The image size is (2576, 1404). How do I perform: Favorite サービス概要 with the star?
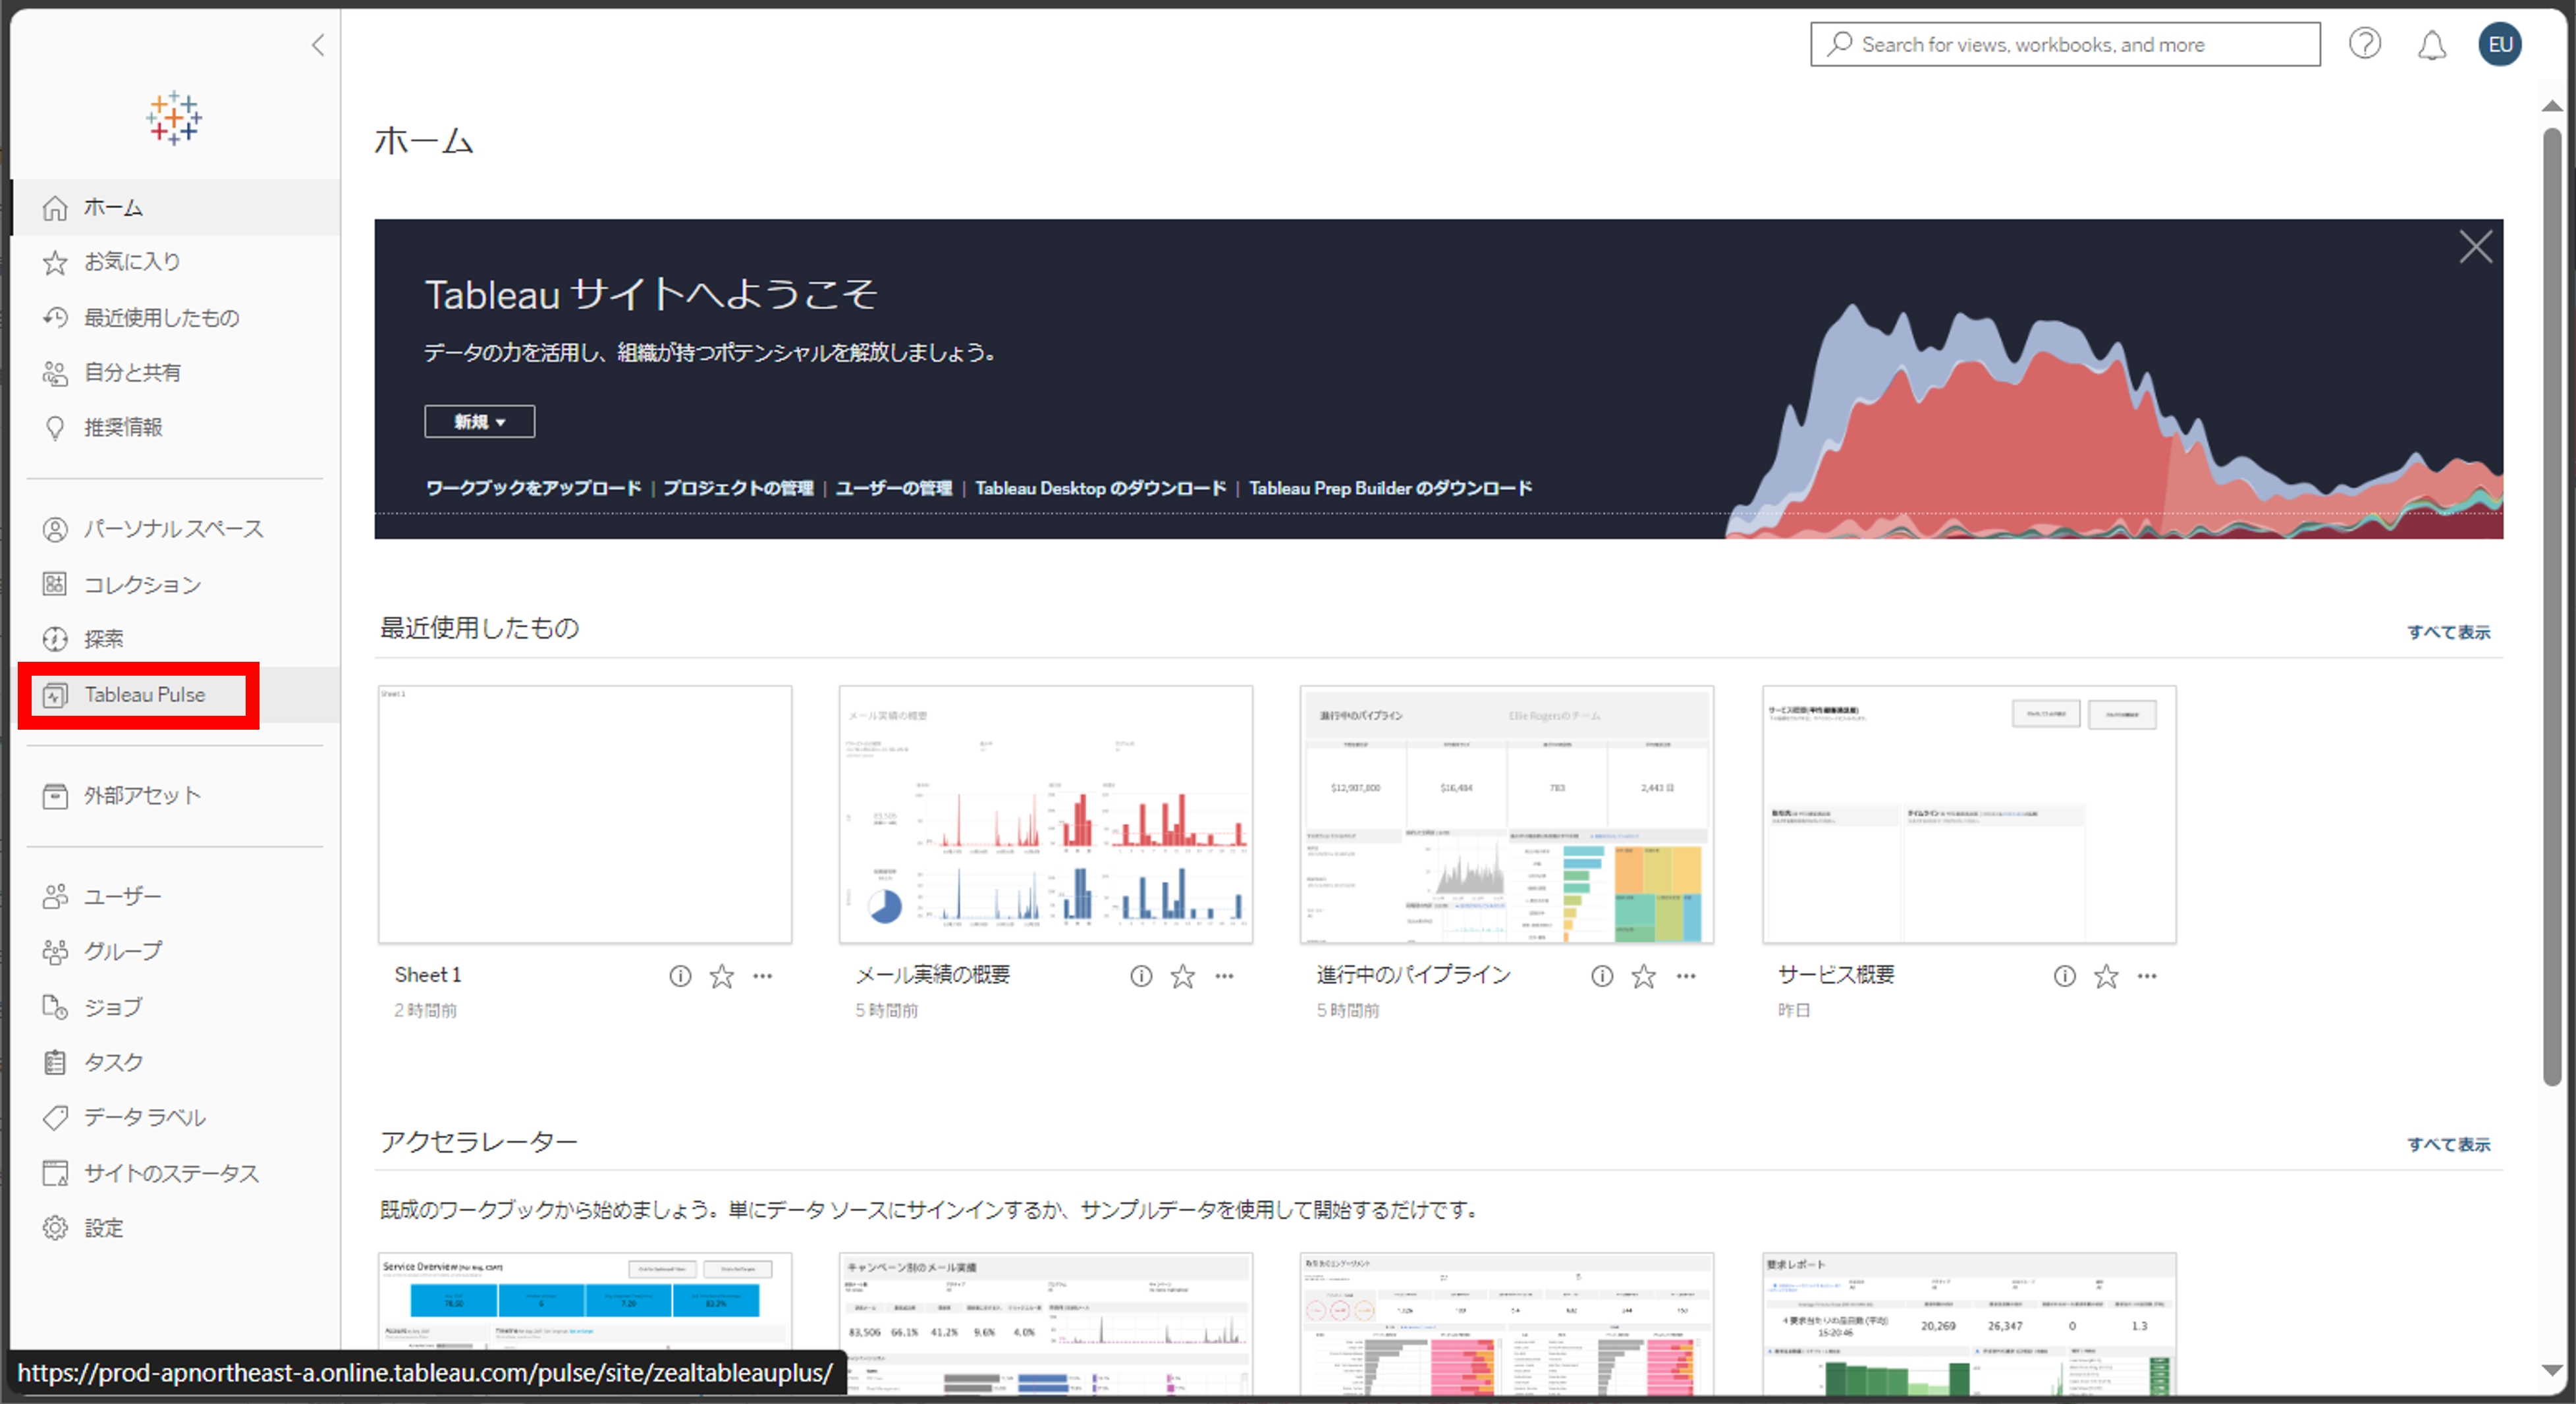[2107, 976]
